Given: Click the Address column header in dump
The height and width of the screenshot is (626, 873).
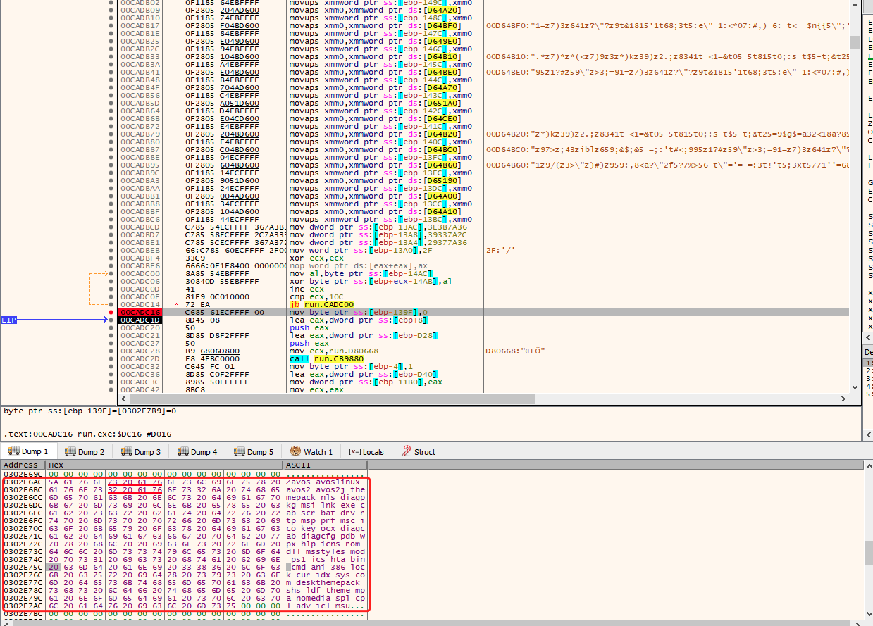Looking at the screenshot, I should (21, 465).
